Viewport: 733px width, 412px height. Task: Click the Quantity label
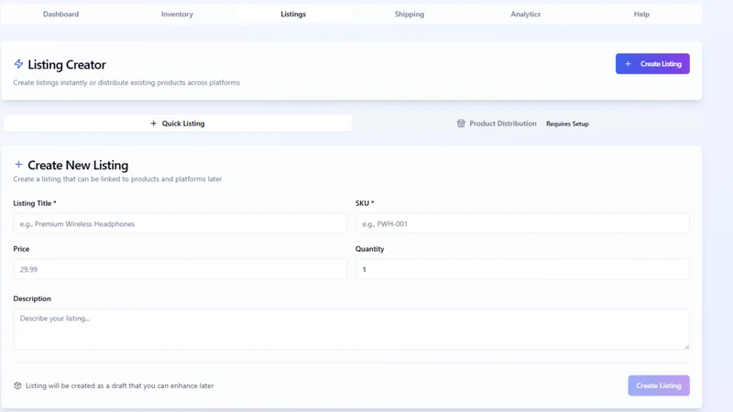(370, 249)
